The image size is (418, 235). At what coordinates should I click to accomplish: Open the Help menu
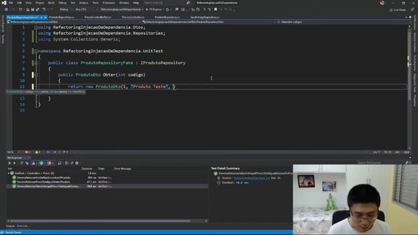(136, 3)
